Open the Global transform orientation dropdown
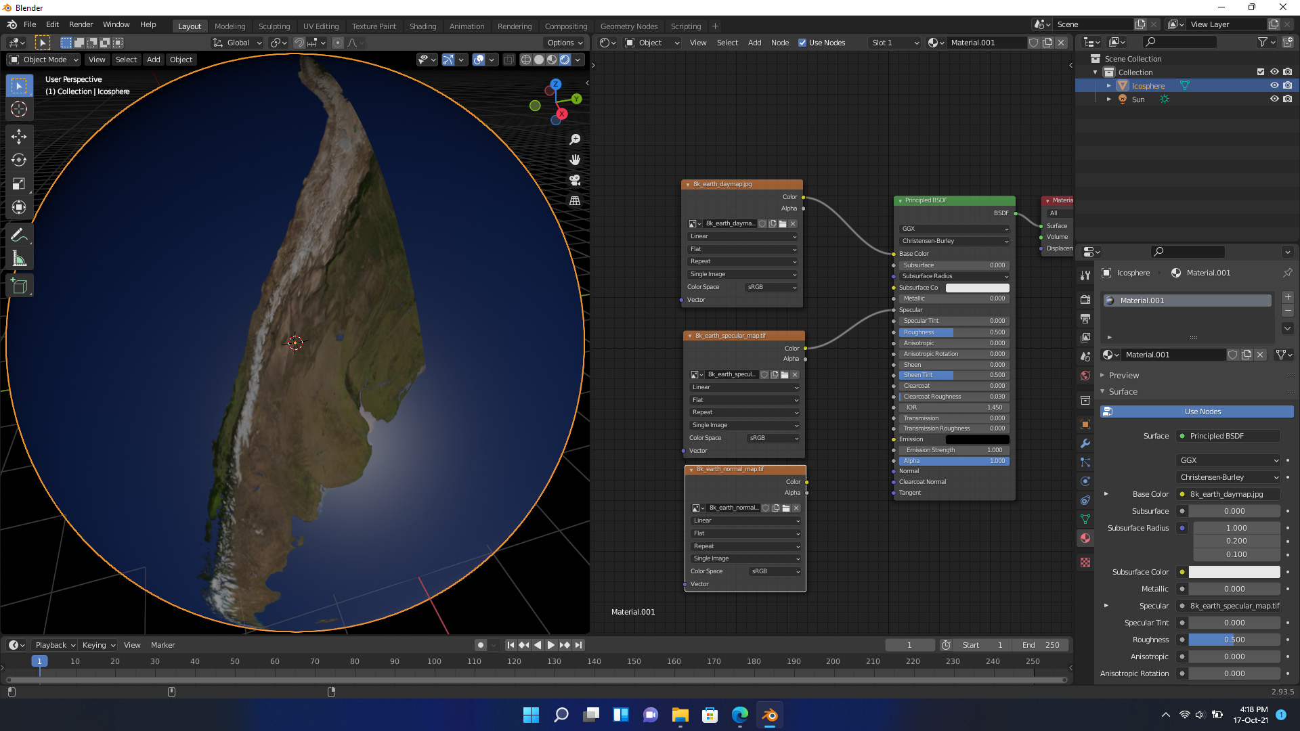1300x731 pixels. pyautogui.click(x=238, y=43)
